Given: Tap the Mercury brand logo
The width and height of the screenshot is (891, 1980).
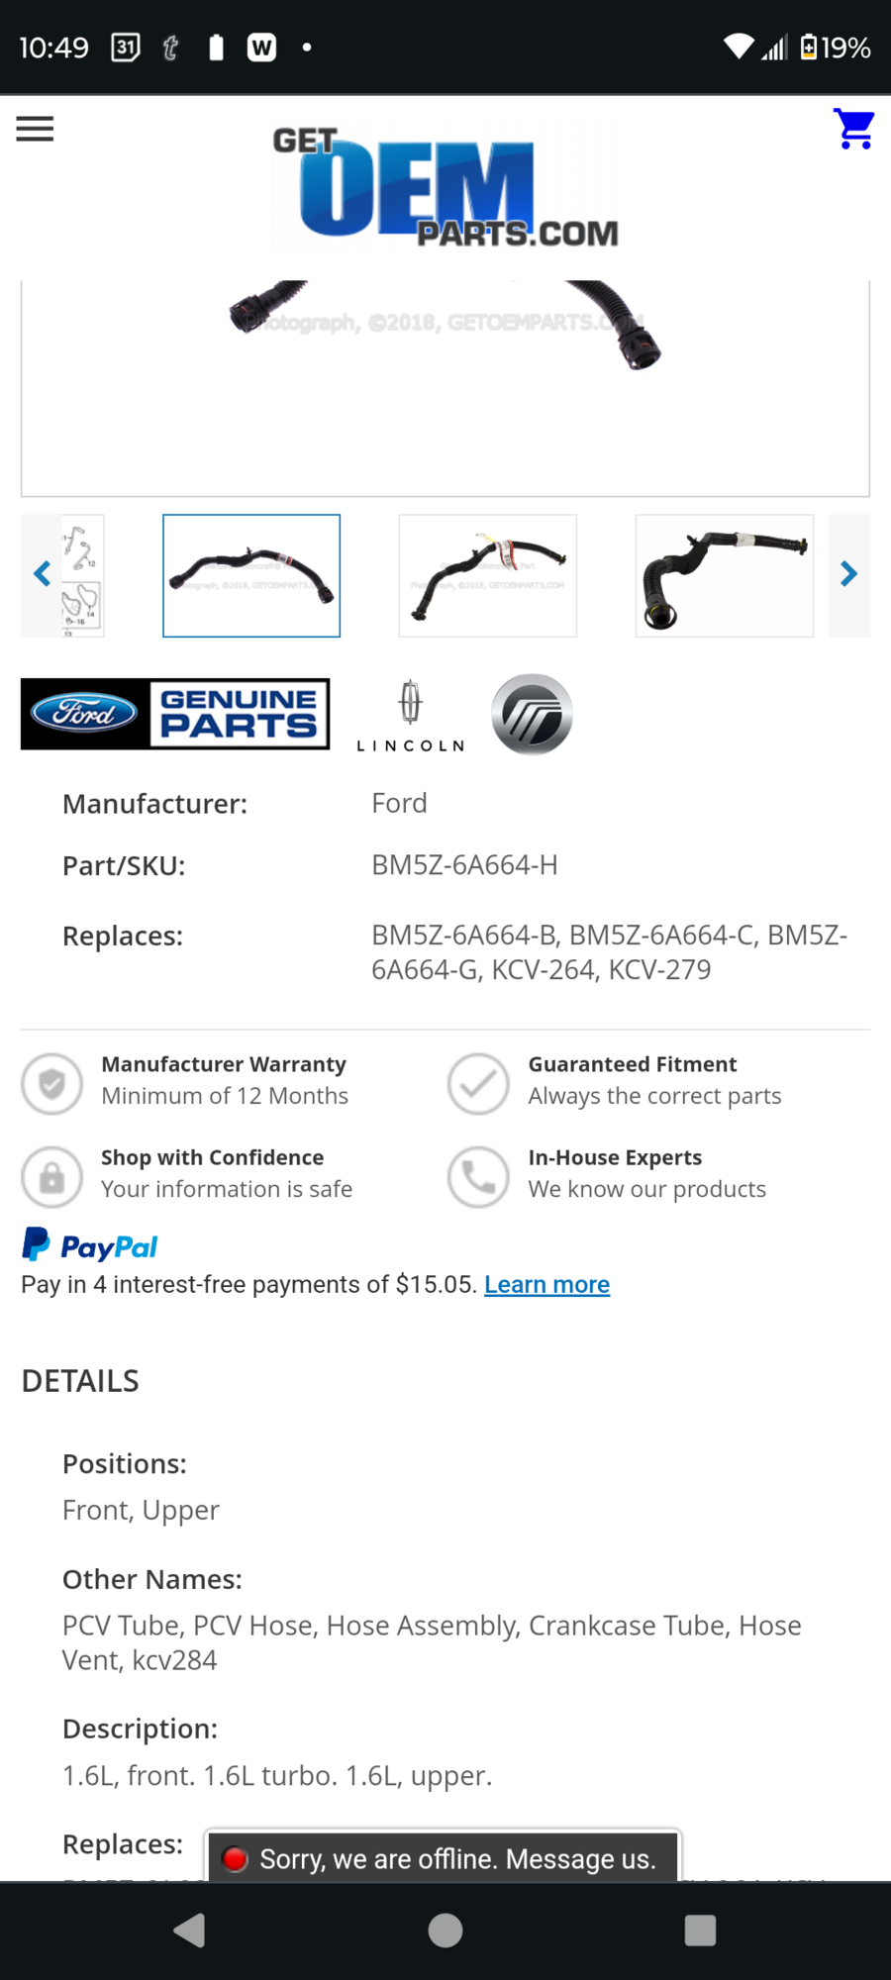Looking at the screenshot, I should point(532,715).
